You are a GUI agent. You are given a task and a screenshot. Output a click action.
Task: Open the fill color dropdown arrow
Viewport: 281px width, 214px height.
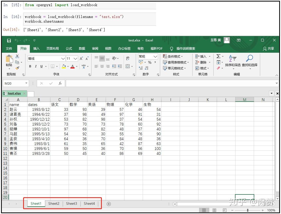click(x=68, y=66)
